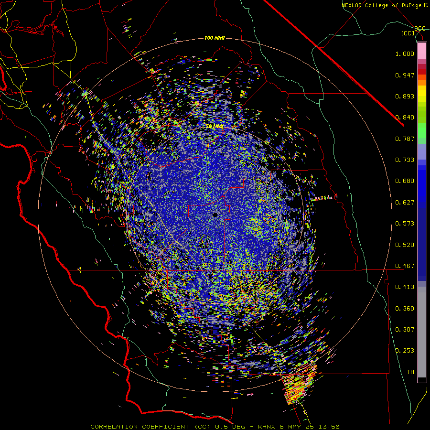Click the 0.307 scale value
The height and width of the screenshot is (430, 430).
pos(405,330)
